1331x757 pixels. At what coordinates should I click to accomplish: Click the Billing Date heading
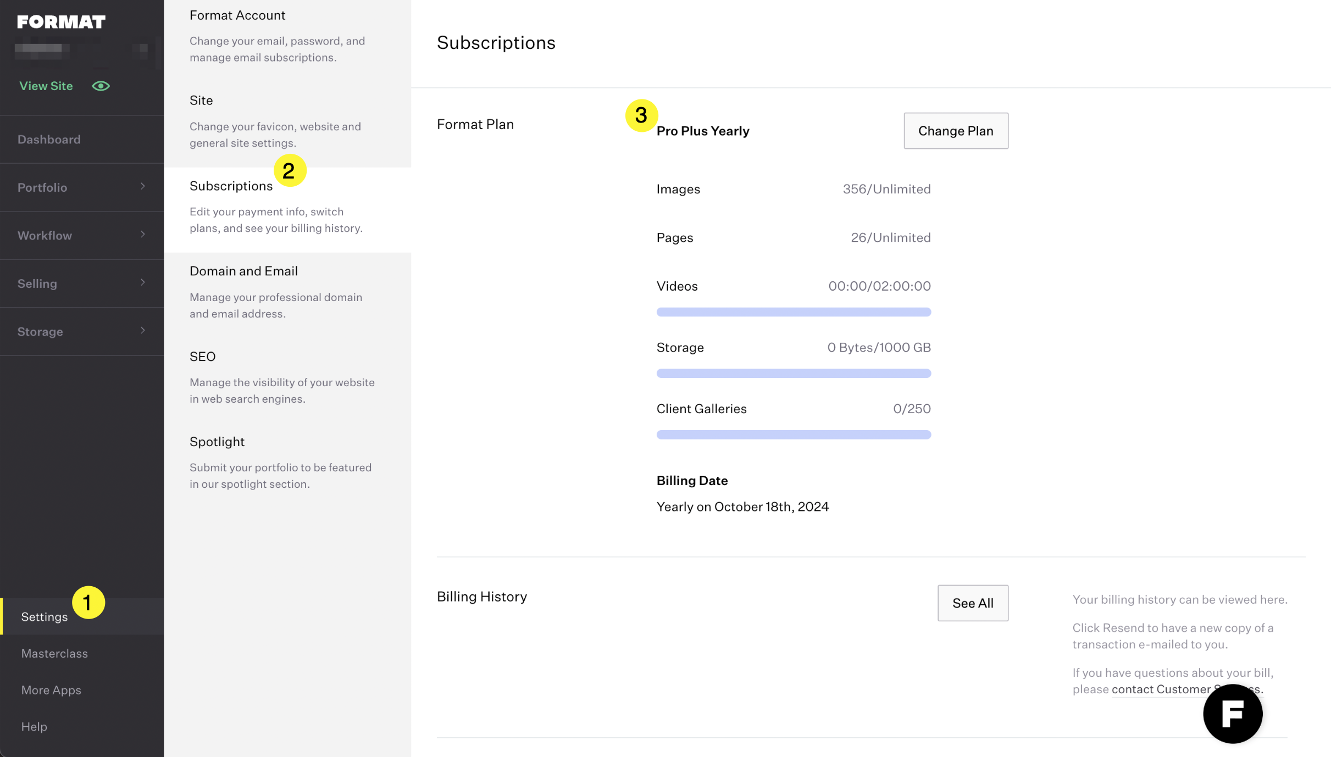coord(692,481)
